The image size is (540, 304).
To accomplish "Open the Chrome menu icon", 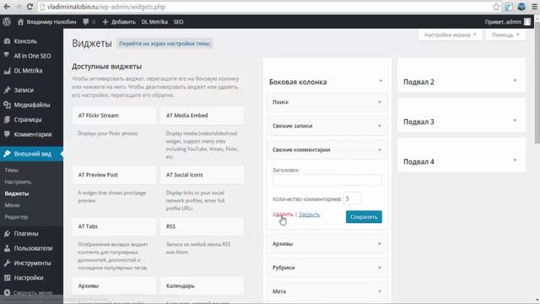I will [x=534, y=7].
